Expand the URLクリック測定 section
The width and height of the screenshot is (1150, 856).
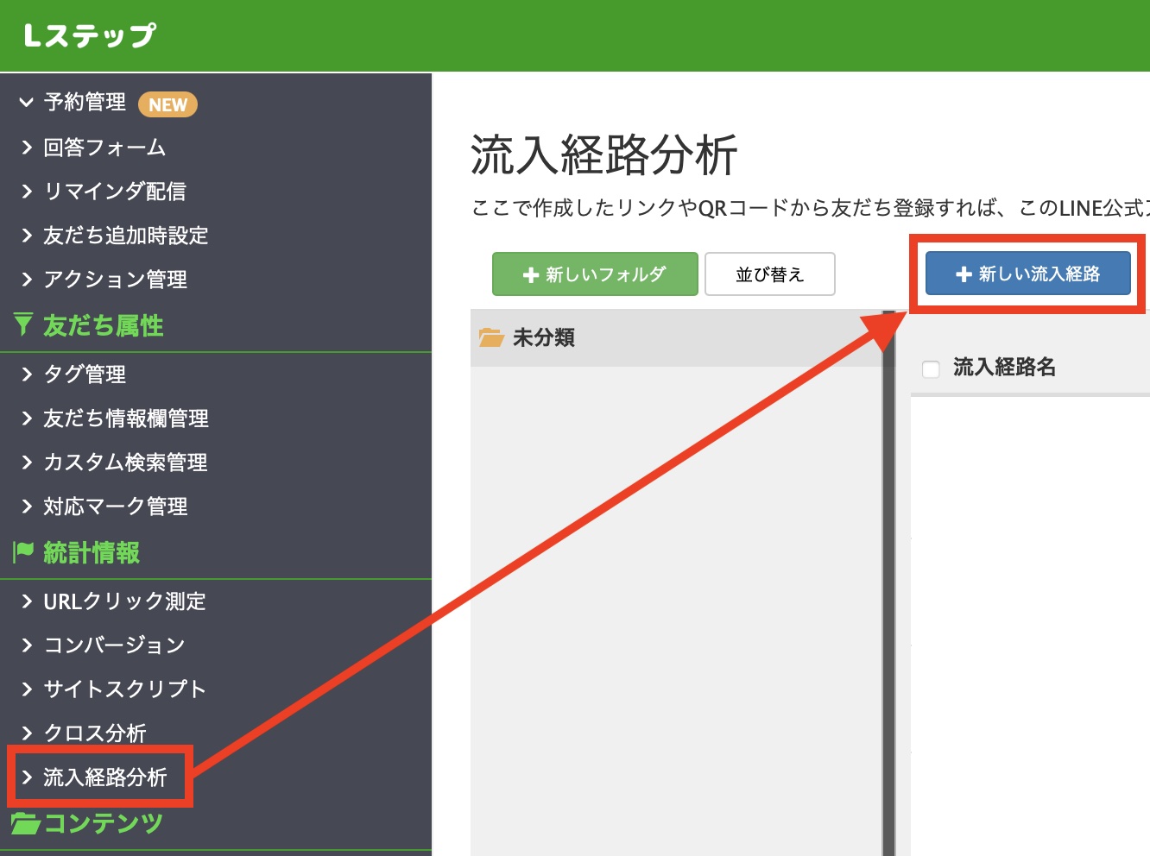(26, 601)
